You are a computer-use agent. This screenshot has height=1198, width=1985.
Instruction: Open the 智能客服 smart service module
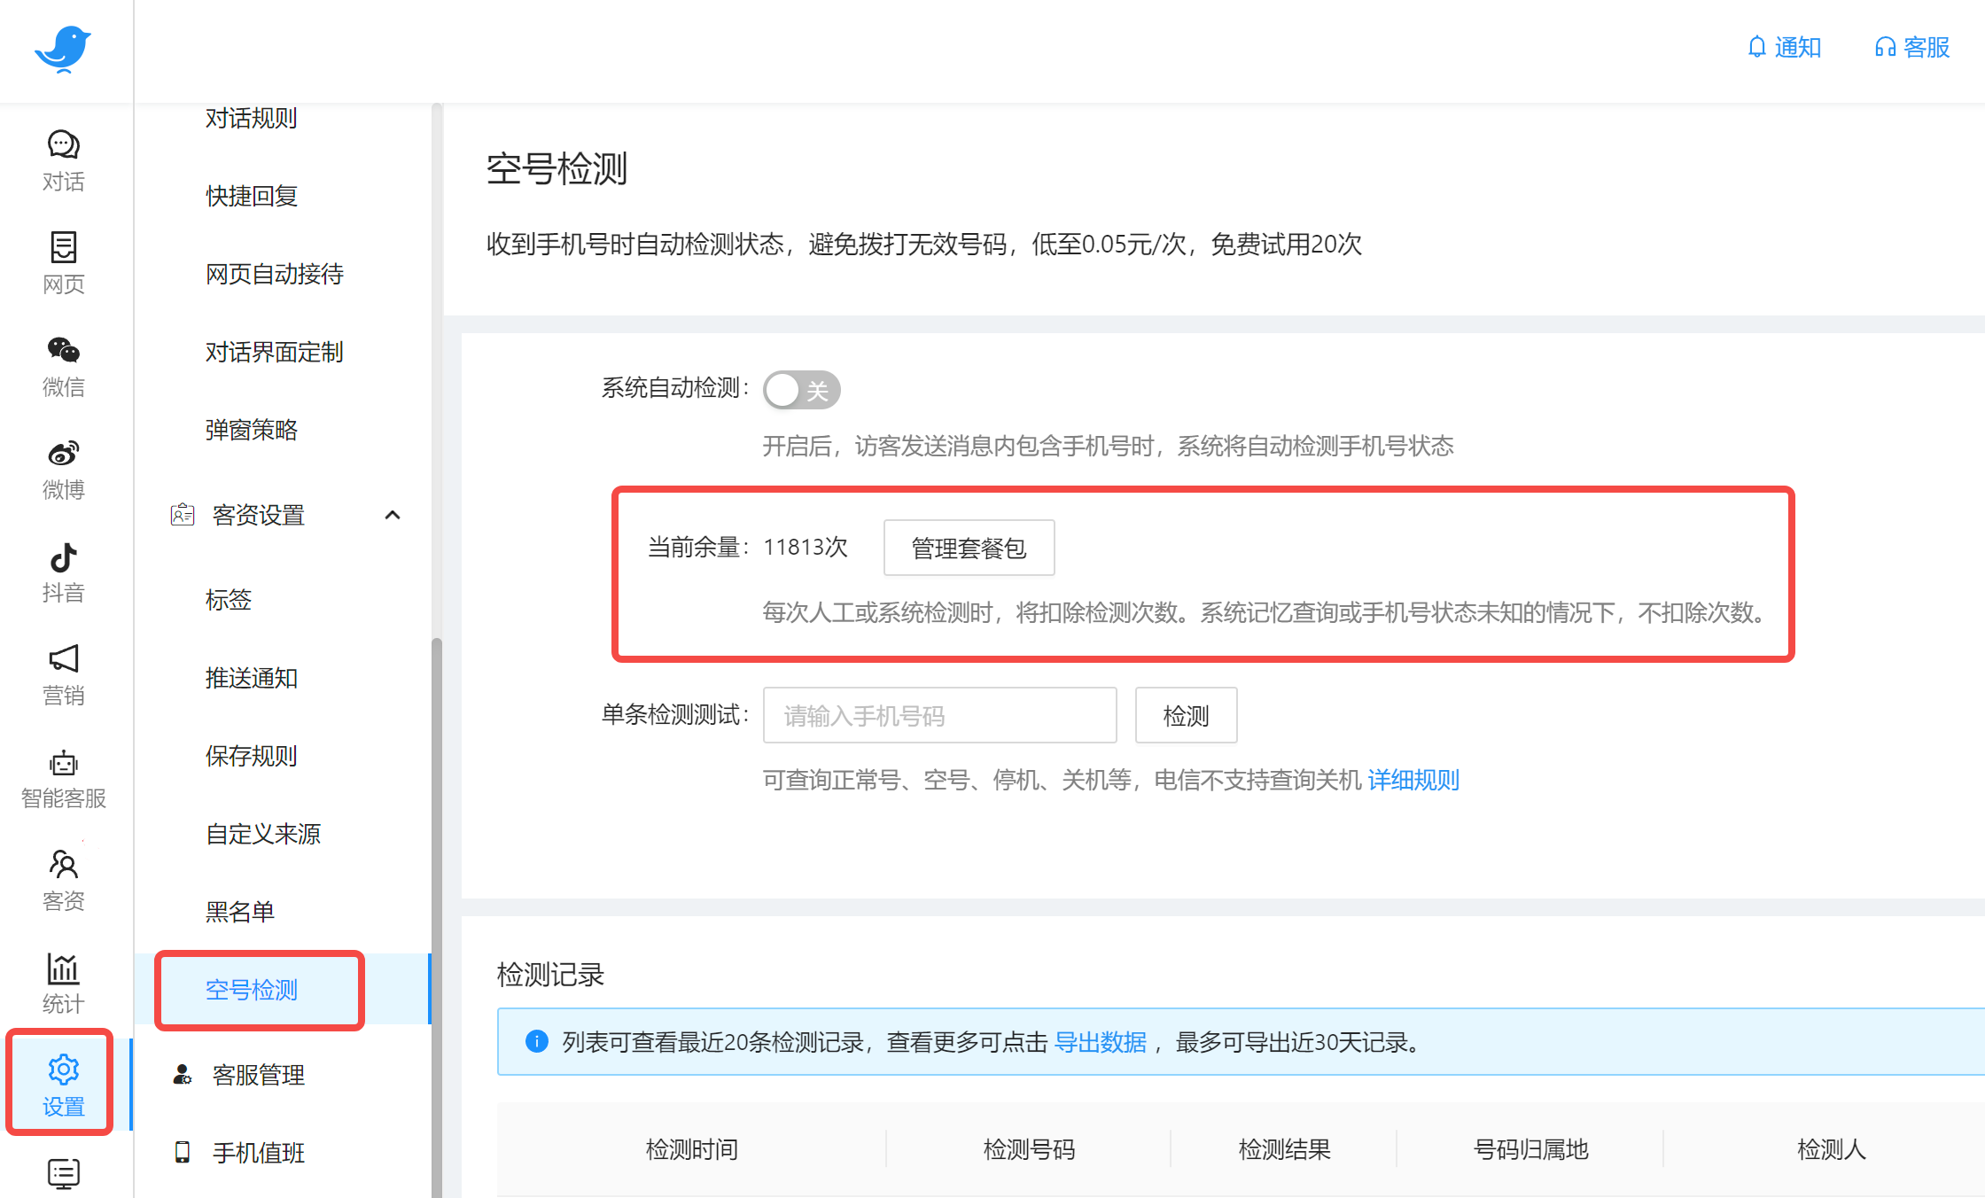point(62,780)
